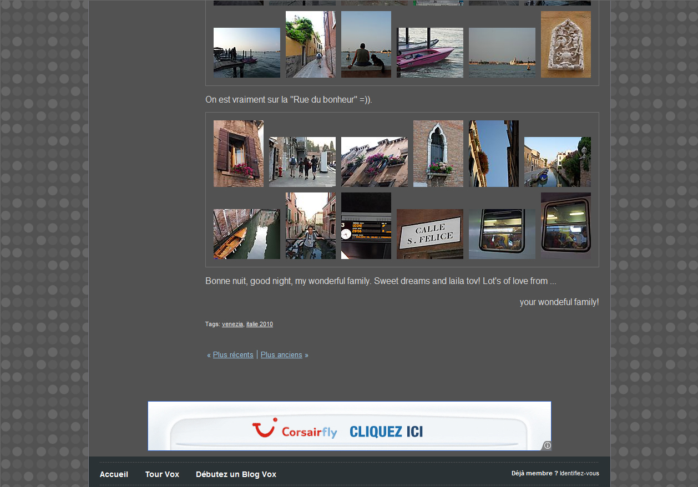Open the carved stone relief photo
698x487 pixels.
(x=566, y=44)
